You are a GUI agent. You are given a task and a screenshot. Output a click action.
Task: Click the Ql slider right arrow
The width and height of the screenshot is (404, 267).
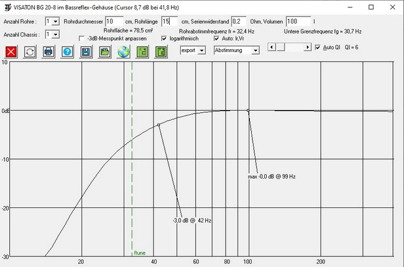coord(307,47)
